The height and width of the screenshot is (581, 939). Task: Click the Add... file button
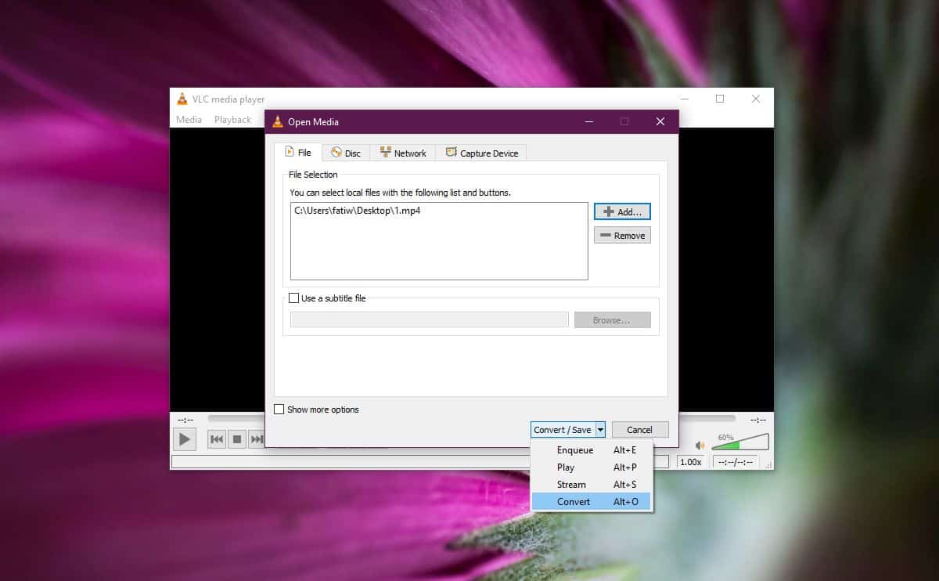click(622, 211)
